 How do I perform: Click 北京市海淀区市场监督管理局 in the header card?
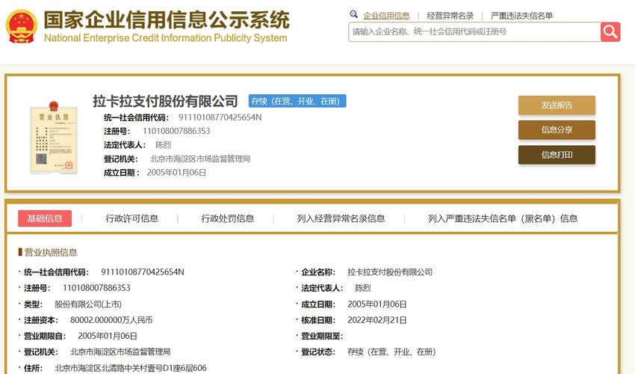200,159
